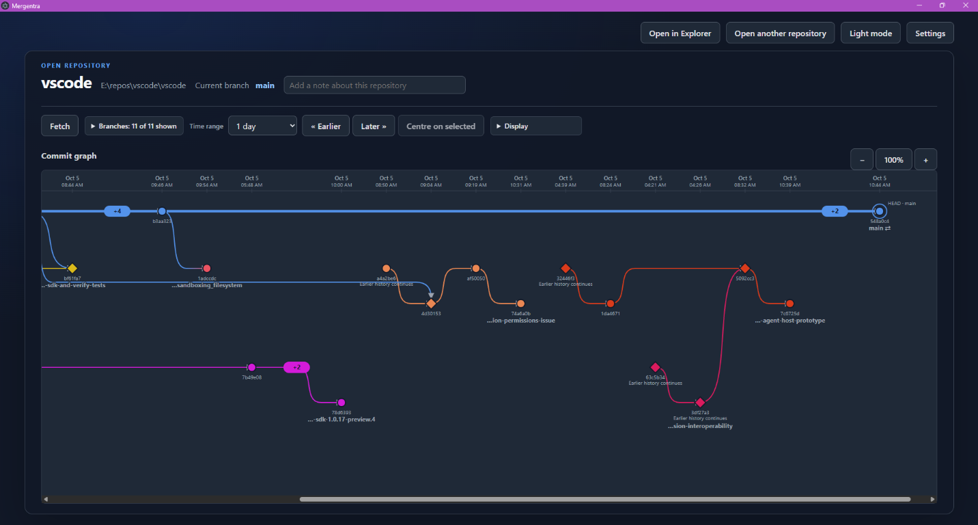Select yellow diamond commit bf61fa7
The width and height of the screenshot is (978, 525).
tap(72, 268)
